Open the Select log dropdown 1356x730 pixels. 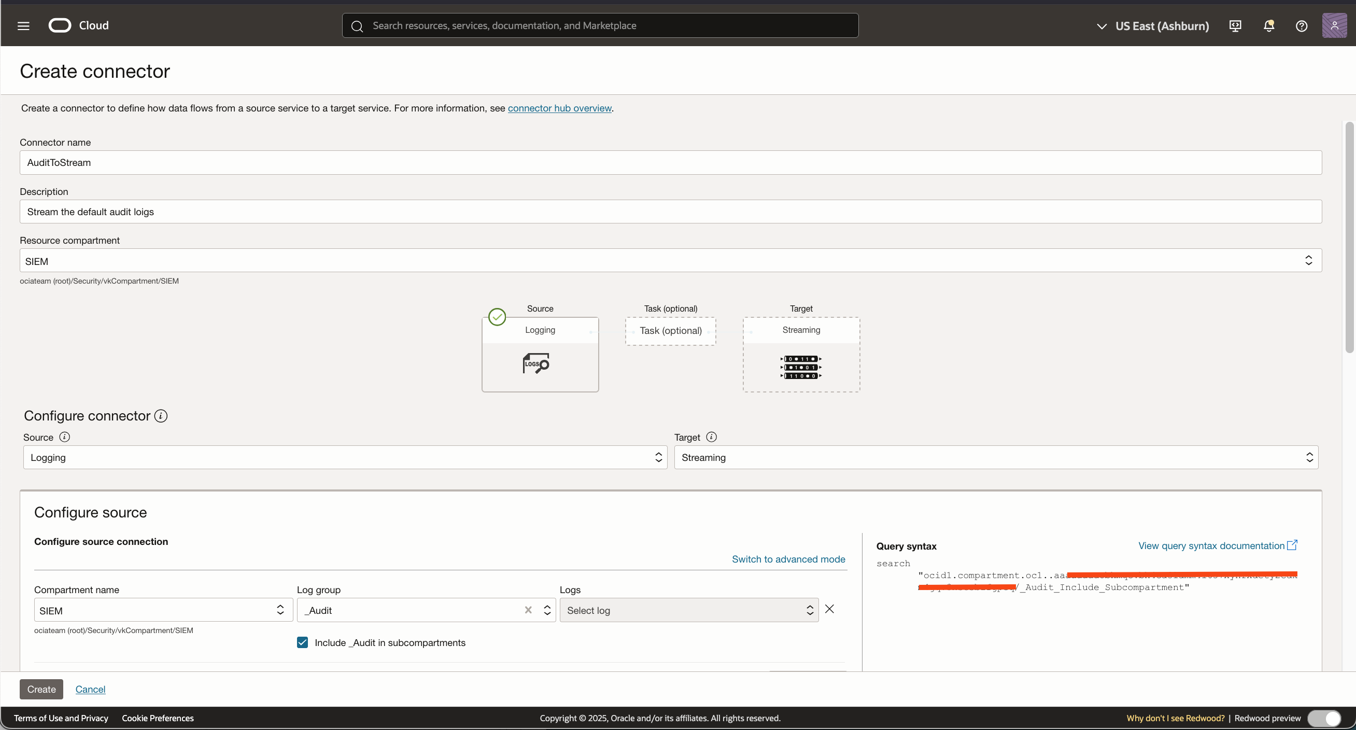[x=688, y=610]
